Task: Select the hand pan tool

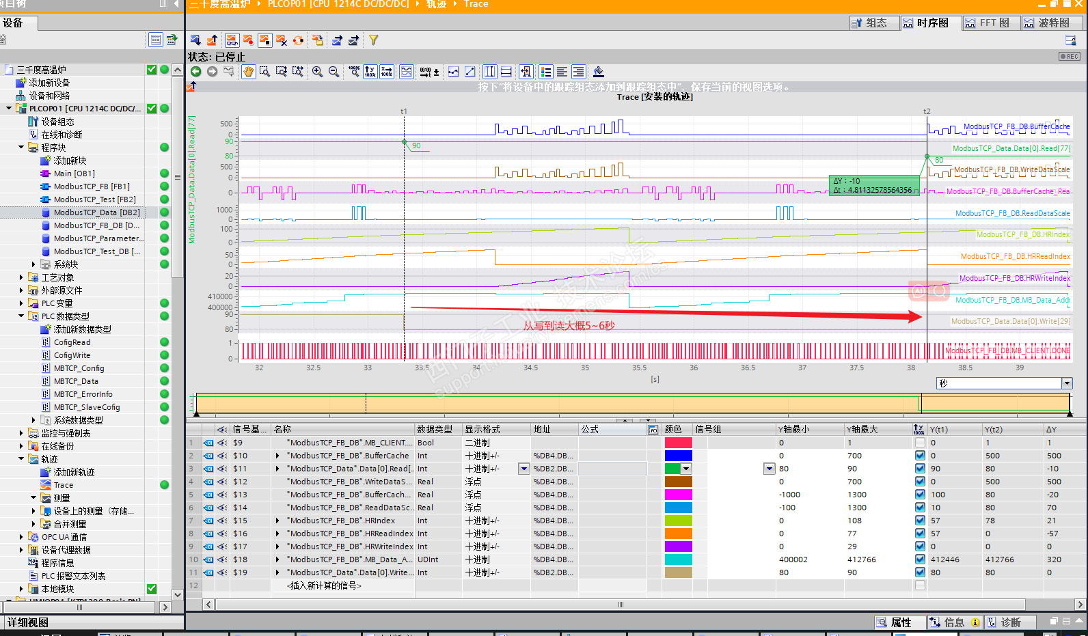Action: pos(248,72)
